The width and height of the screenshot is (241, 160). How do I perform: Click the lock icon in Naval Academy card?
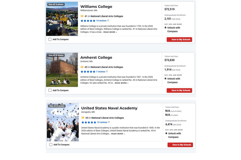(x=166, y=133)
